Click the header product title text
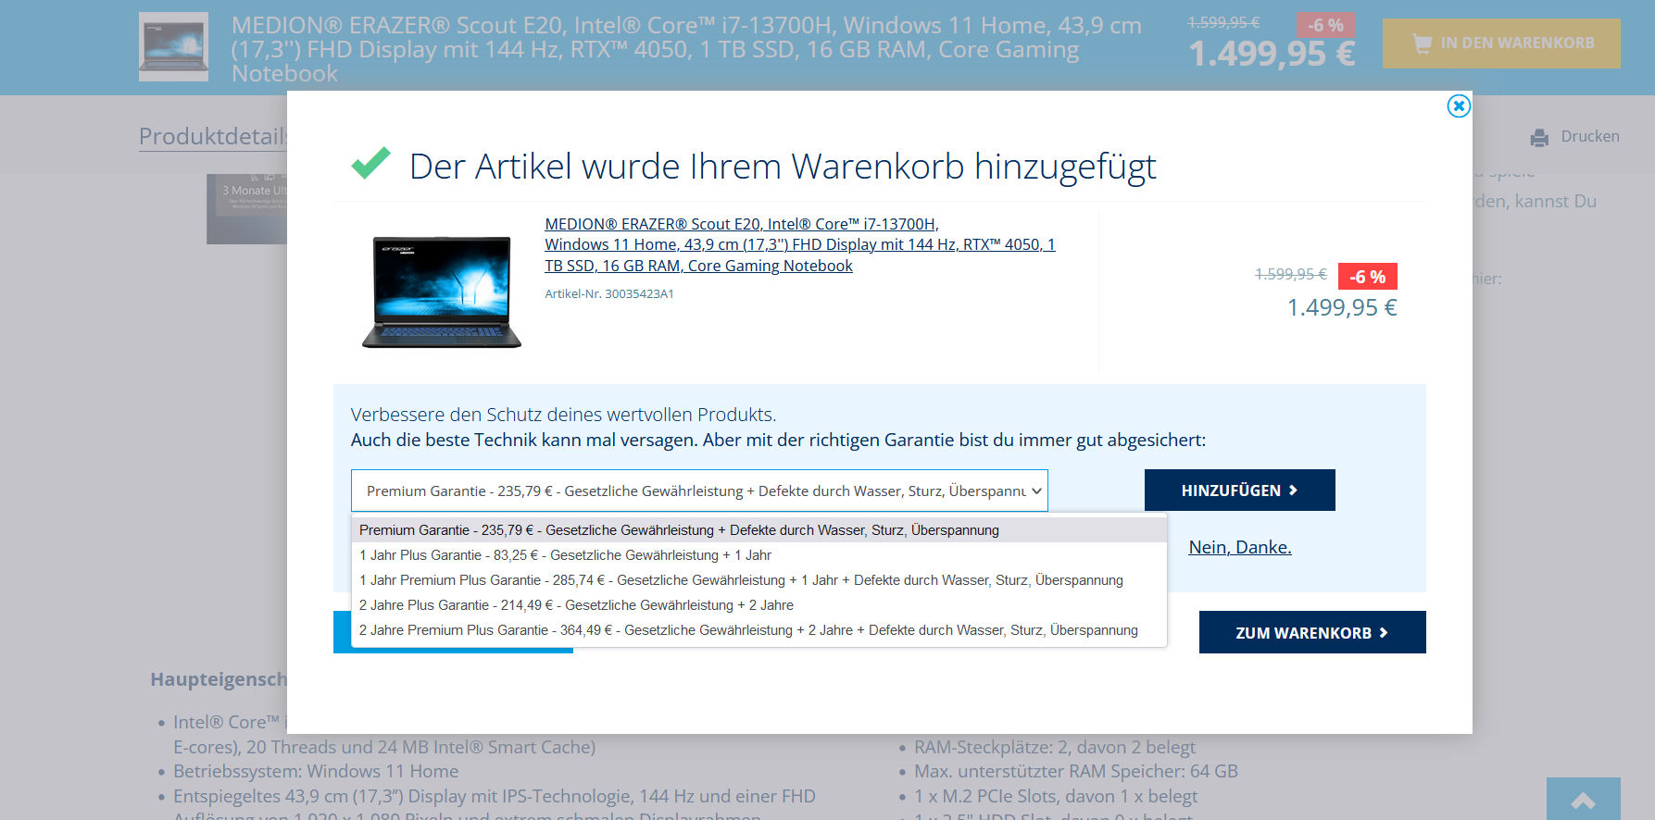 (686, 49)
